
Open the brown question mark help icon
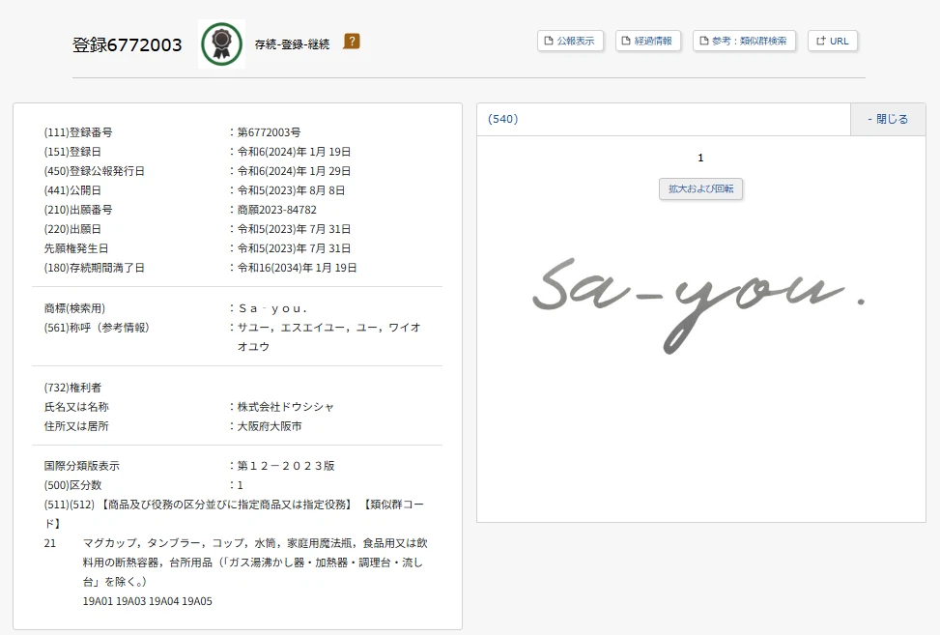(x=352, y=42)
